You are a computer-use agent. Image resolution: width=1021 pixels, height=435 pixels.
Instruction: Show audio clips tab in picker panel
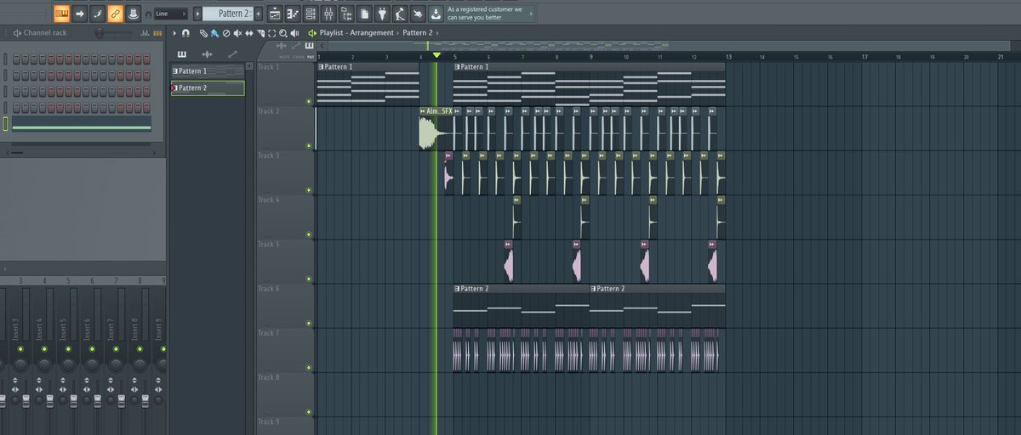pyautogui.click(x=207, y=54)
